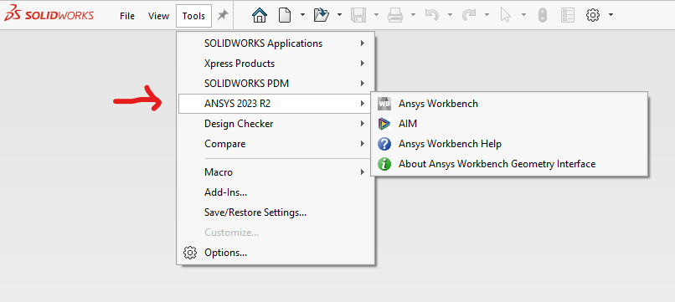Expand the Options gear dropdown arrow
Viewport: 675px width, 302px height.
click(x=611, y=14)
